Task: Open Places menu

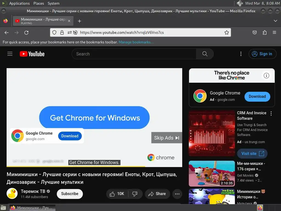Action: 38,3
